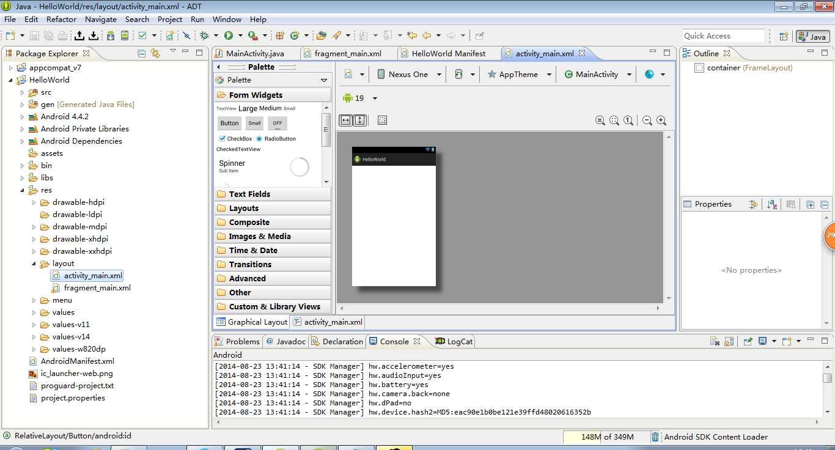Toggle the fill width layout button
This screenshot has width=835, height=450.
click(346, 120)
